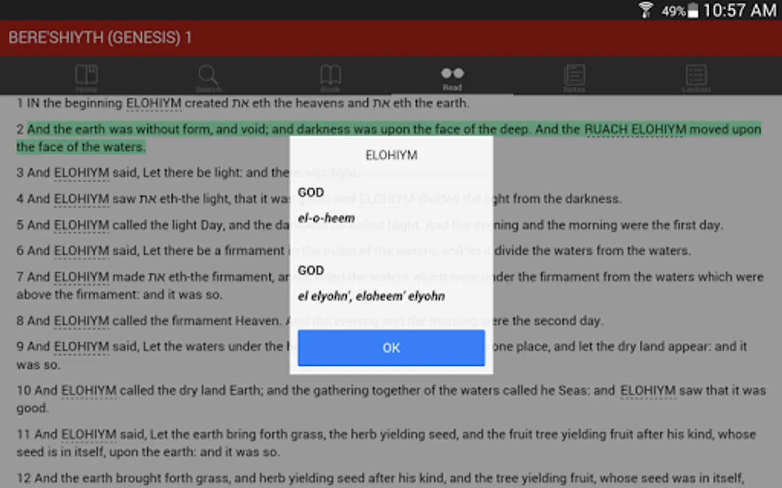
Task: Open the Lexicon tab icon
Action: [x=696, y=78]
